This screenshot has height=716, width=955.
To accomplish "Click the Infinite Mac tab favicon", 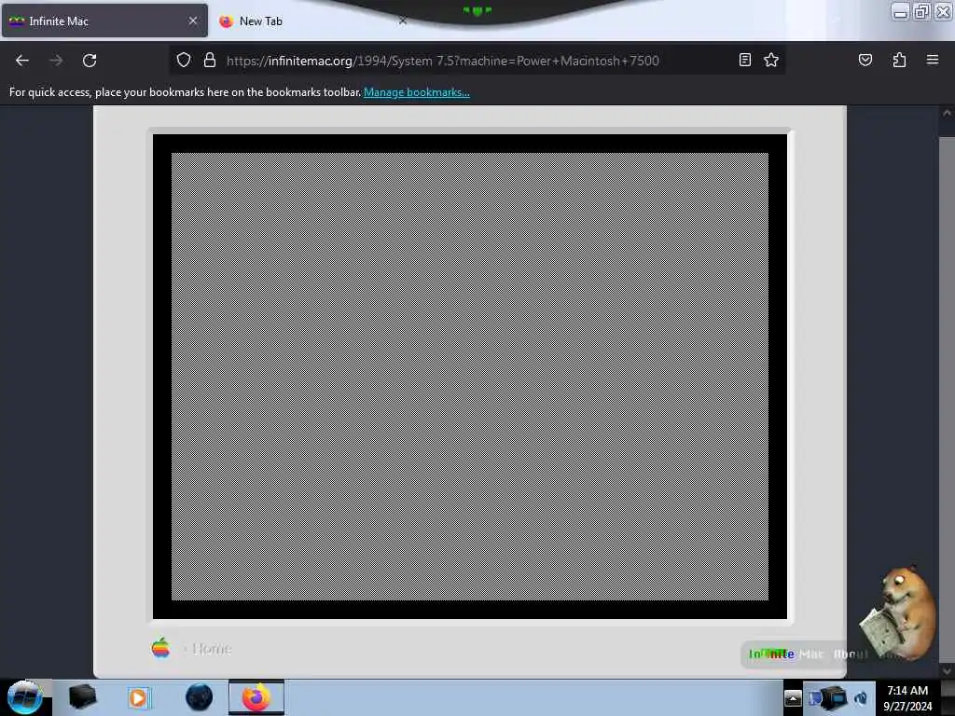I will click(x=17, y=21).
